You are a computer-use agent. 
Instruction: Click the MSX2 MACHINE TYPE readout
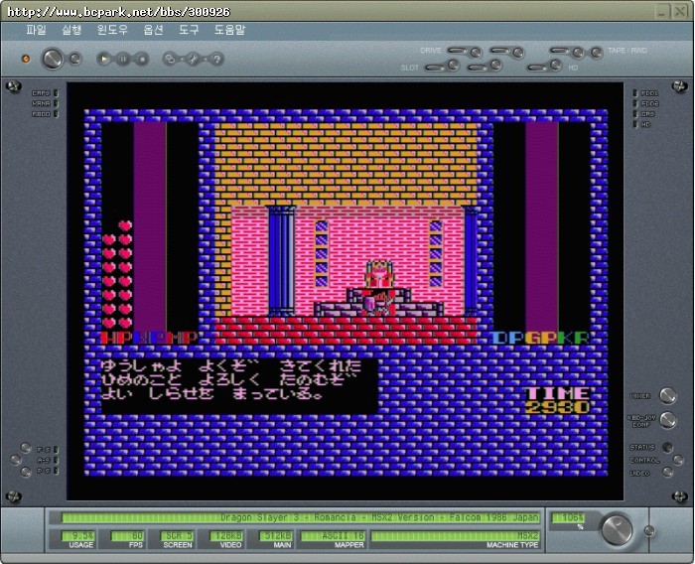(455, 536)
